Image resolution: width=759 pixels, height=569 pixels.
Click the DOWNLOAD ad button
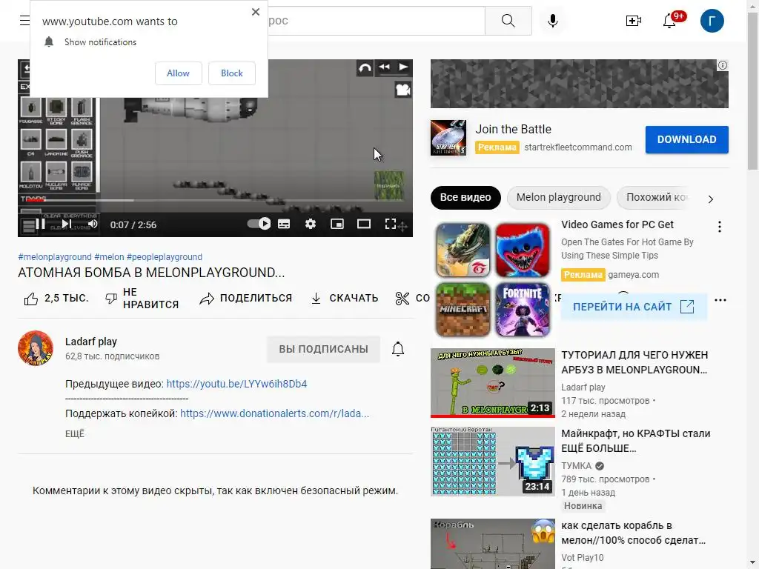tap(686, 139)
